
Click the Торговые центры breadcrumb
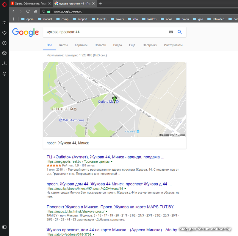[97, 161]
